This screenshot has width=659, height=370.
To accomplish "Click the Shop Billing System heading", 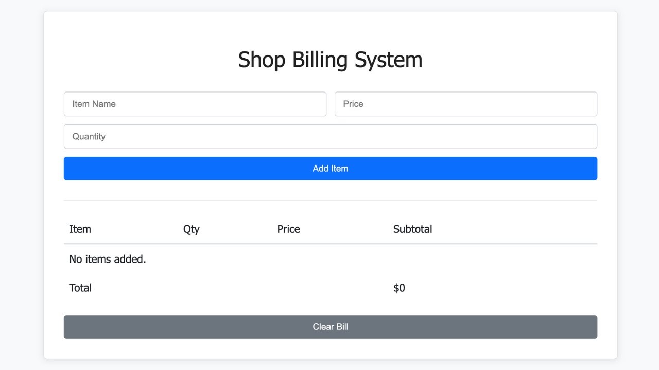I will pos(330,60).
